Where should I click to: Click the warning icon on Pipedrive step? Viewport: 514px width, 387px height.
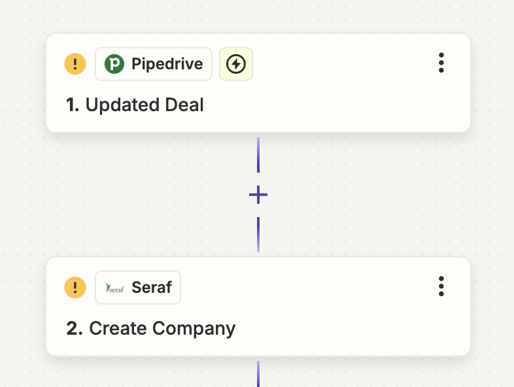coord(75,64)
